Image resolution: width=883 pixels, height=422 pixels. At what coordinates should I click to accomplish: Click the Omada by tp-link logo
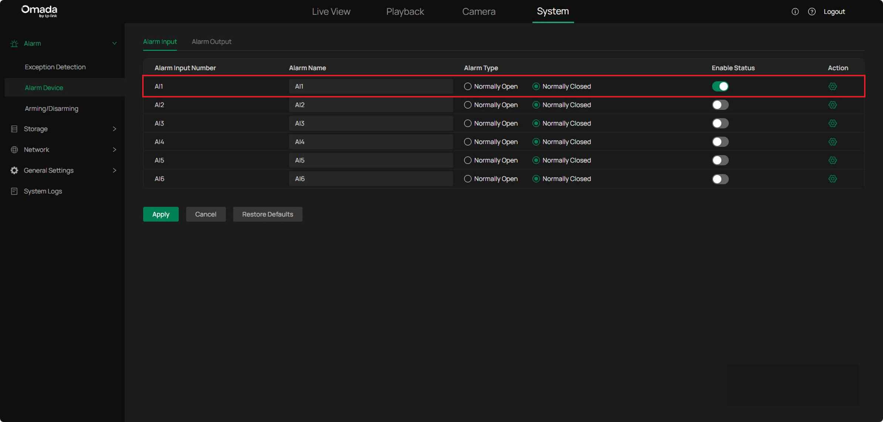(x=39, y=11)
